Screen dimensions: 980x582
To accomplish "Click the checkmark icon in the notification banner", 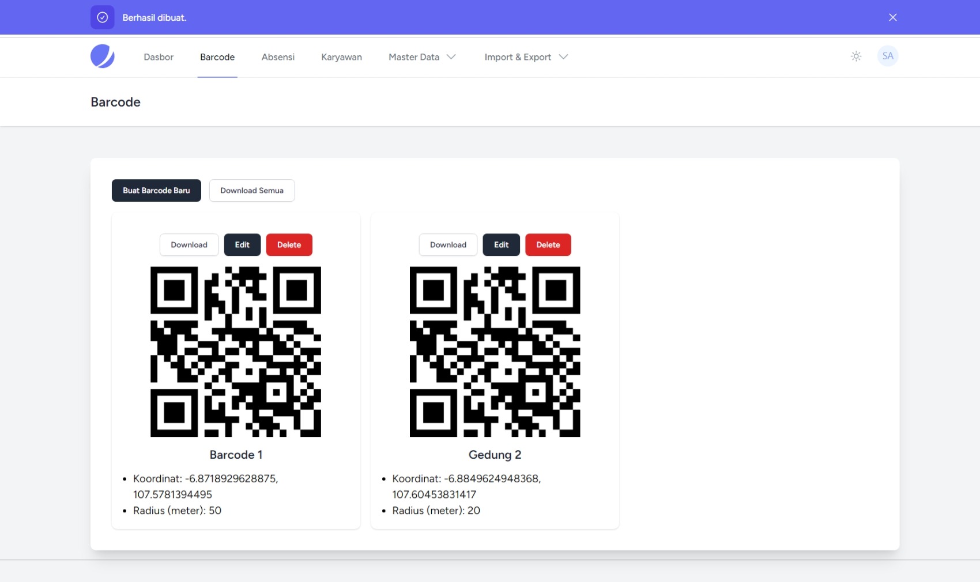I will 103,17.
